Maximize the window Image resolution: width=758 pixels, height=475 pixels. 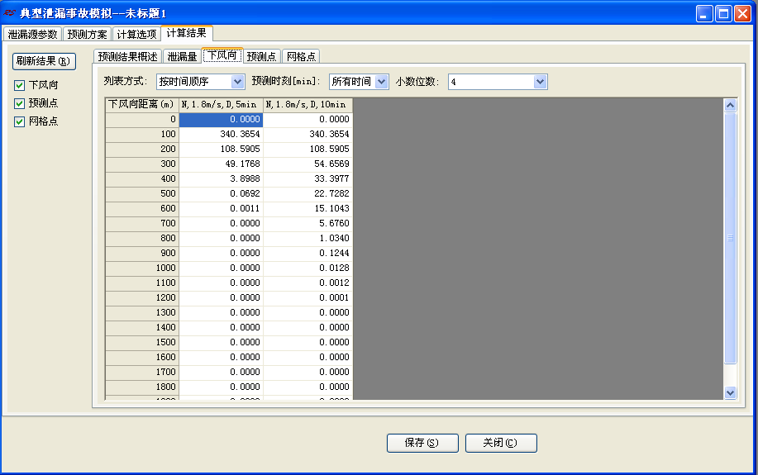point(723,13)
